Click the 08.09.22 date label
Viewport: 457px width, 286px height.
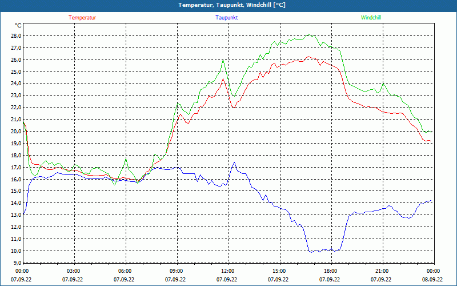pyautogui.click(x=432, y=280)
